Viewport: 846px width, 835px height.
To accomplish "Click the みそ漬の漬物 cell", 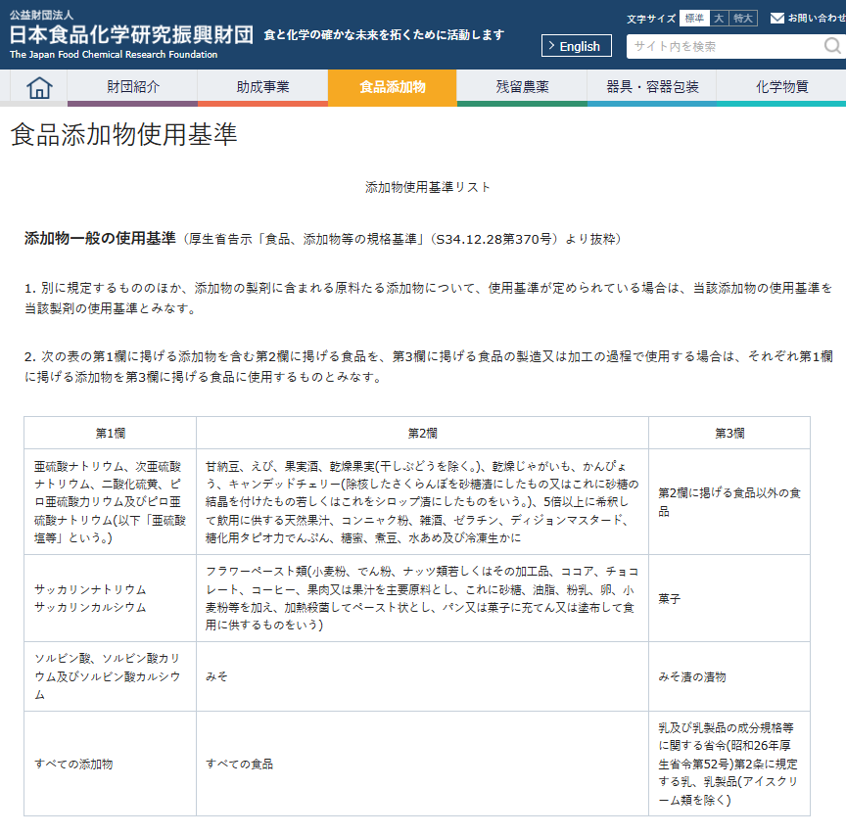I will point(729,676).
